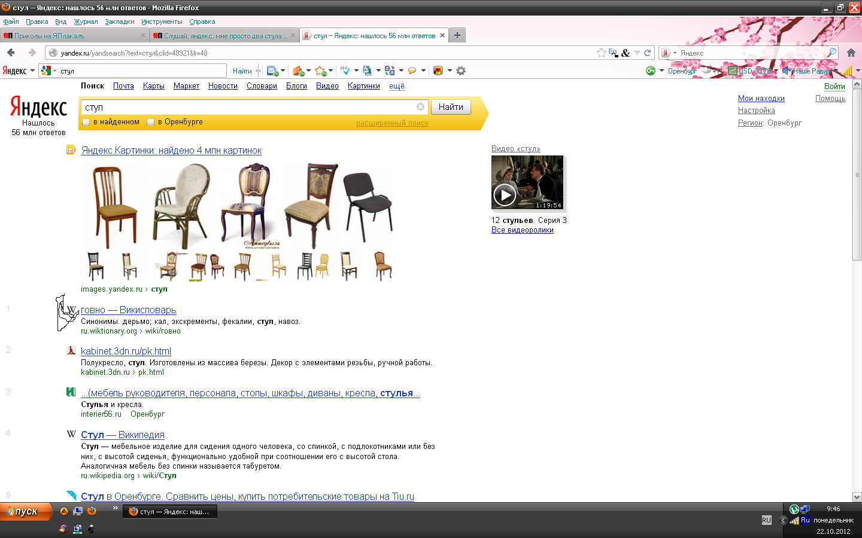862x538 pixels.
Task: Bookmark the page using the star icon
Action: (601, 53)
